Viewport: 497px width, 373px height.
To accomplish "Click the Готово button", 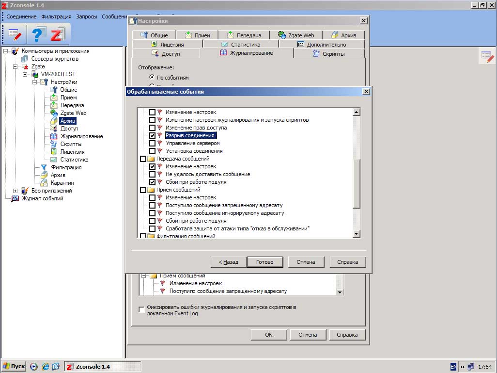I will coord(264,262).
